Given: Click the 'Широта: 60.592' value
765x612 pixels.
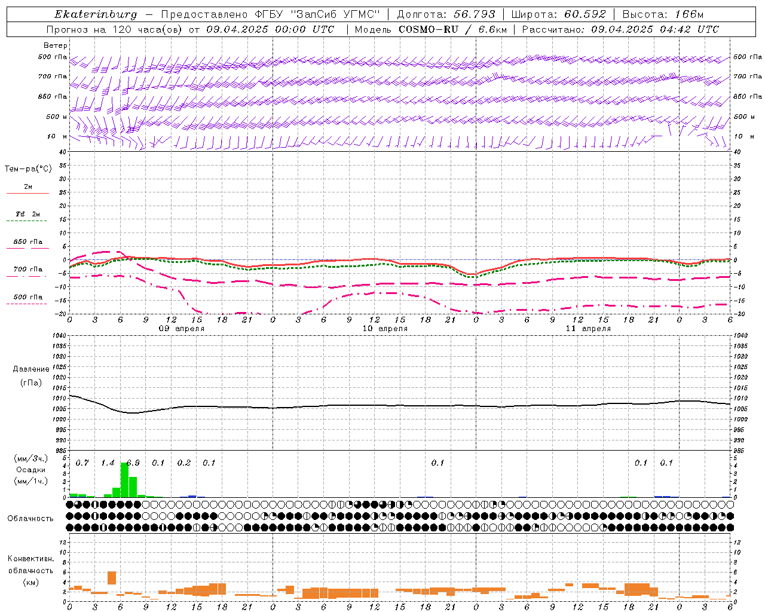Looking at the screenshot, I should pos(559,14).
